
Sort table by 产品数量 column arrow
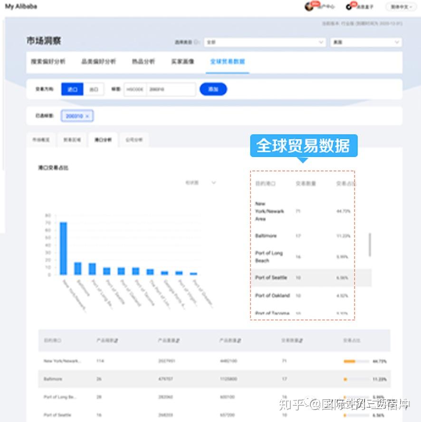pos(240,340)
